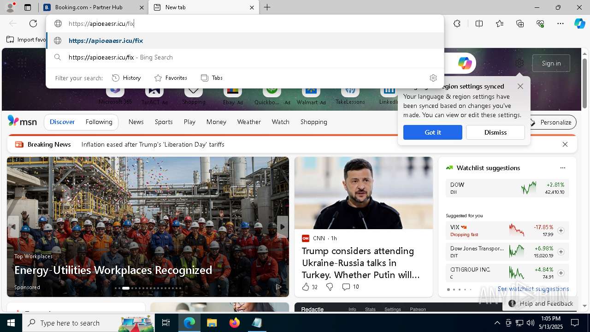Show the previous carousel slide
This screenshot has height=332, width=590.
pyautogui.click(x=13, y=226)
